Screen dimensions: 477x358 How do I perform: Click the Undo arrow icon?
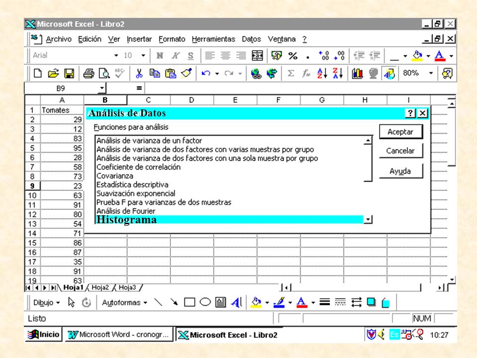(x=206, y=74)
